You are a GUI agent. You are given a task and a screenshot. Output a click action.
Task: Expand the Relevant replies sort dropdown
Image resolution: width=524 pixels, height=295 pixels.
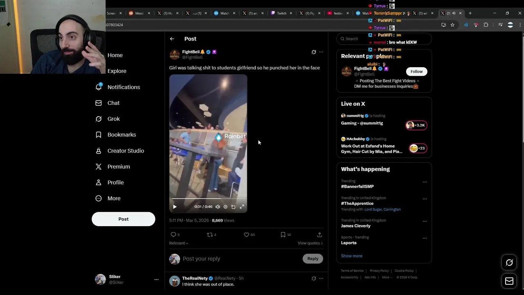click(179, 243)
